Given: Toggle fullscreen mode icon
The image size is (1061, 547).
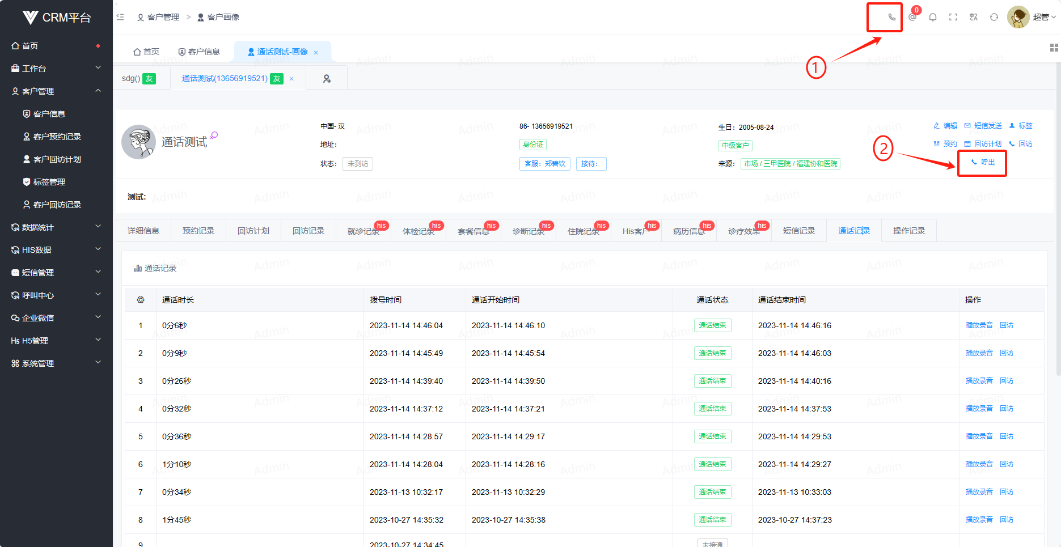Looking at the screenshot, I should click(953, 17).
